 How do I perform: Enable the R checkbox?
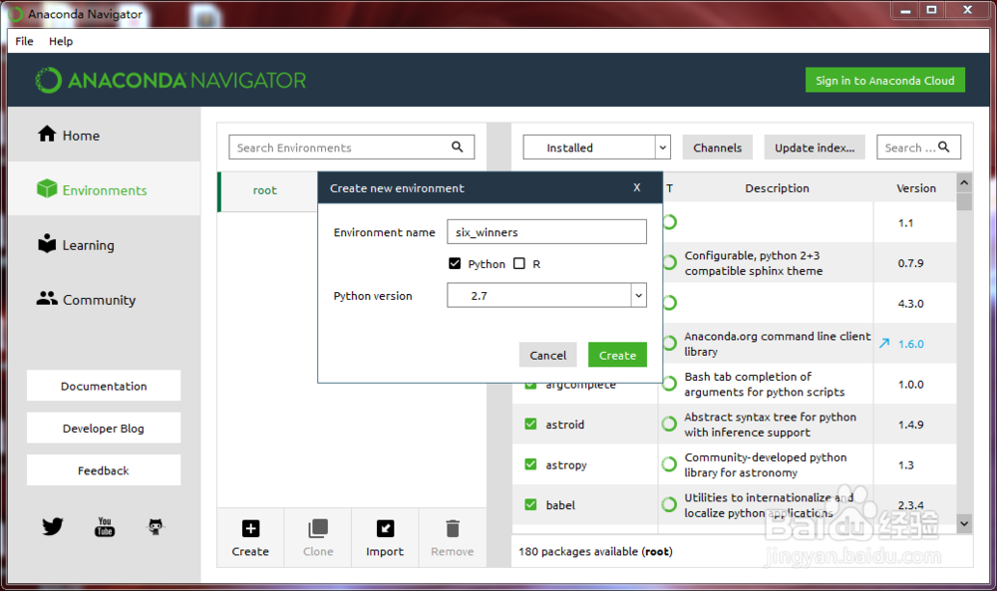(519, 263)
